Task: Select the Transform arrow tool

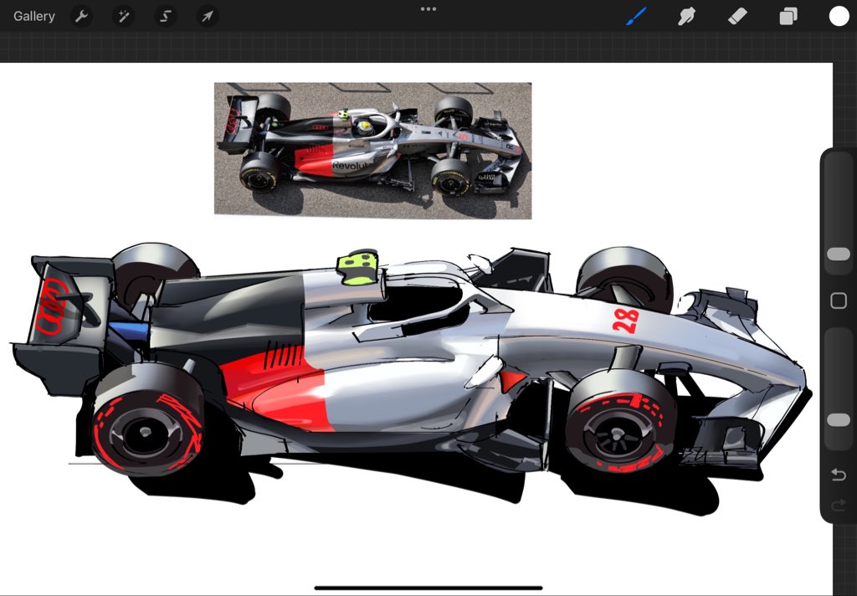Action: coord(207,16)
